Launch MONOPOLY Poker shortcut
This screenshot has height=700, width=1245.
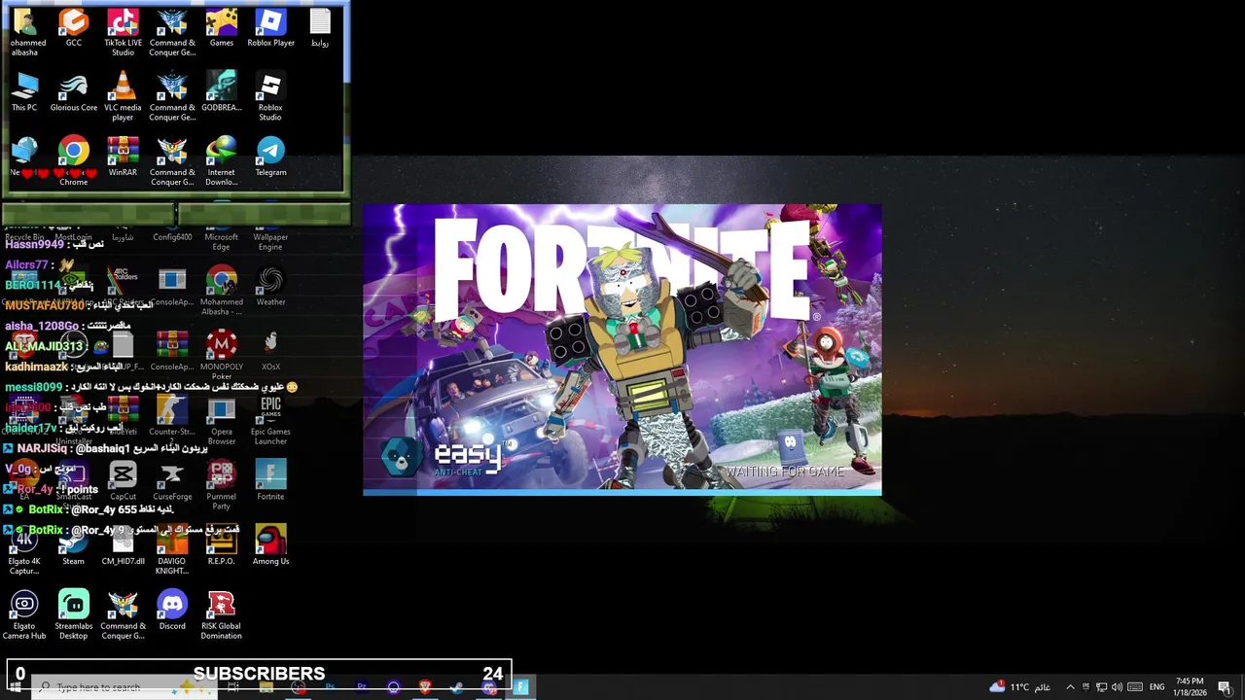click(221, 356)
